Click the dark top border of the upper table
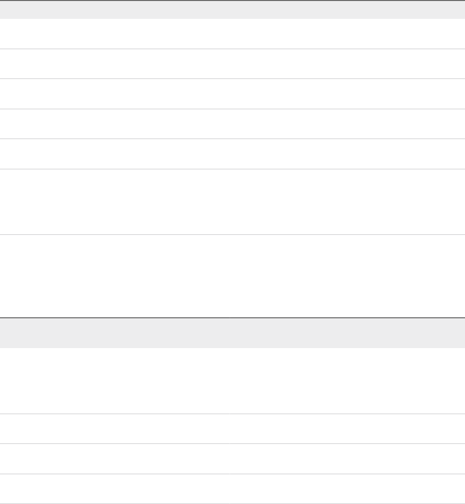The height and width of the screenshot is (504, 465). pyautogui.click(x=232, y=0)
